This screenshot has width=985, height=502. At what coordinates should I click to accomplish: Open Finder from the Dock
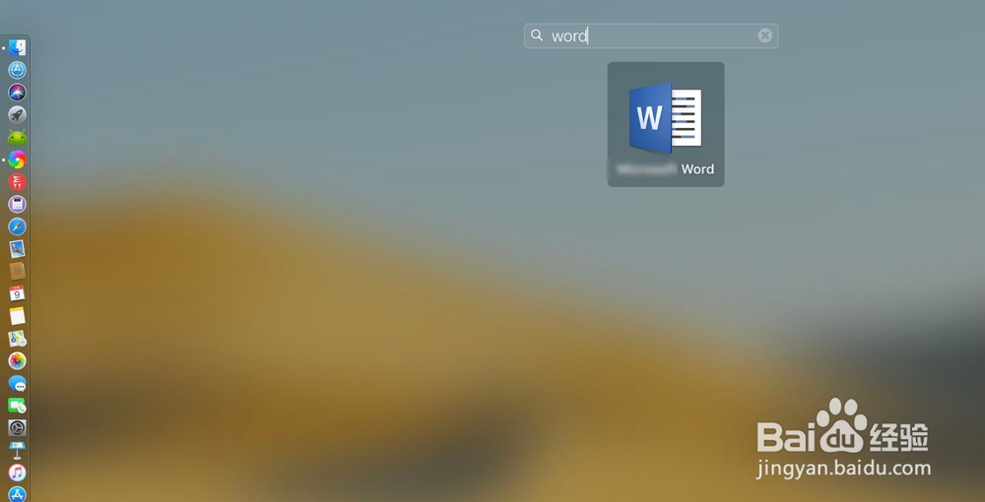[x=17, y=47]
